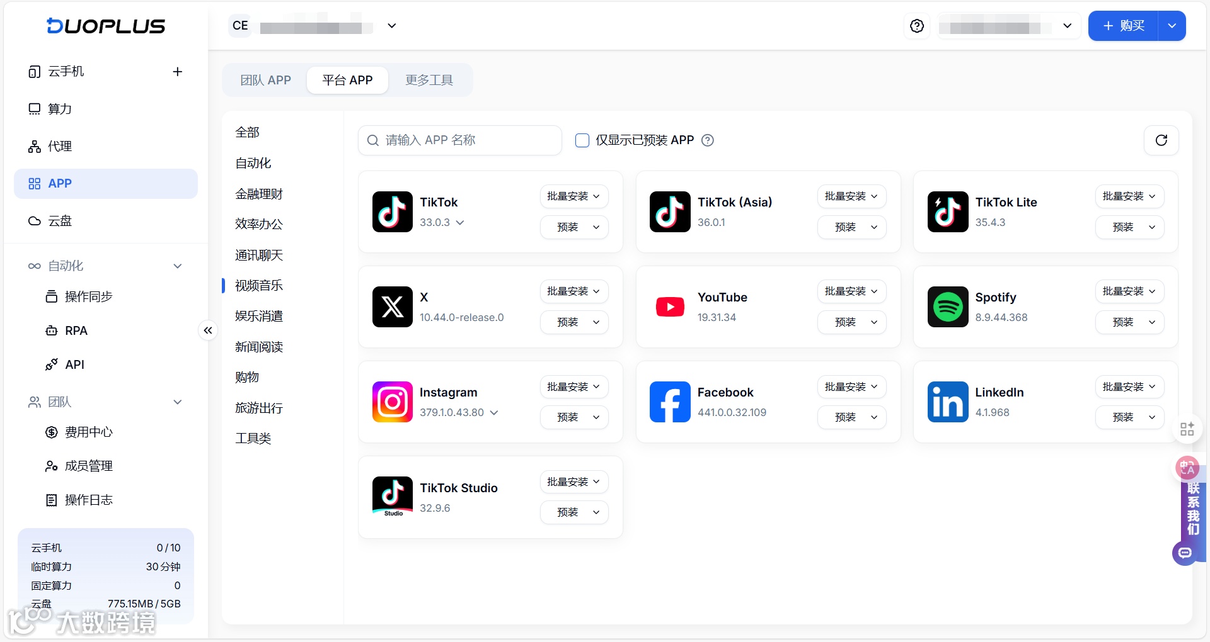
Task: Expand TikTok version 33.0.3 dropdown
Action: [x=459, y=223]
